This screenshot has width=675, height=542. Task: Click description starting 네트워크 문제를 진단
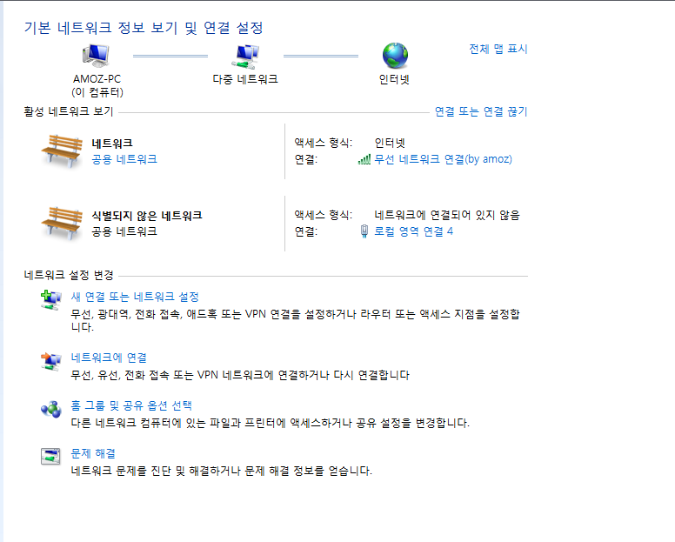[221, 471]
